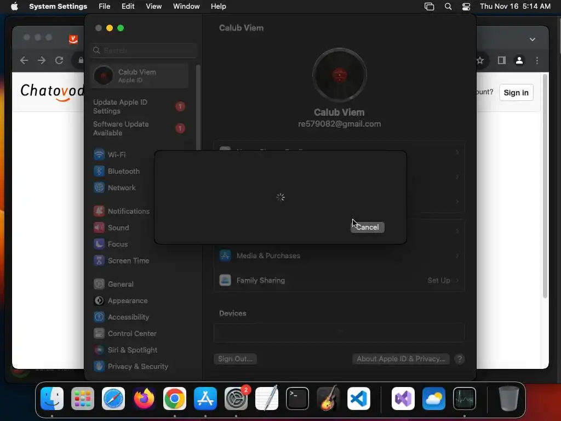The image size is (561, 421).
Task: Cancel the loading dialog
Action: [368, 227]
